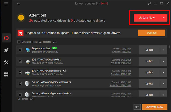Uncheck the driver with current date 2/25/2020
The width and height of the screenshot is (171, 112).
coord(20,95)
